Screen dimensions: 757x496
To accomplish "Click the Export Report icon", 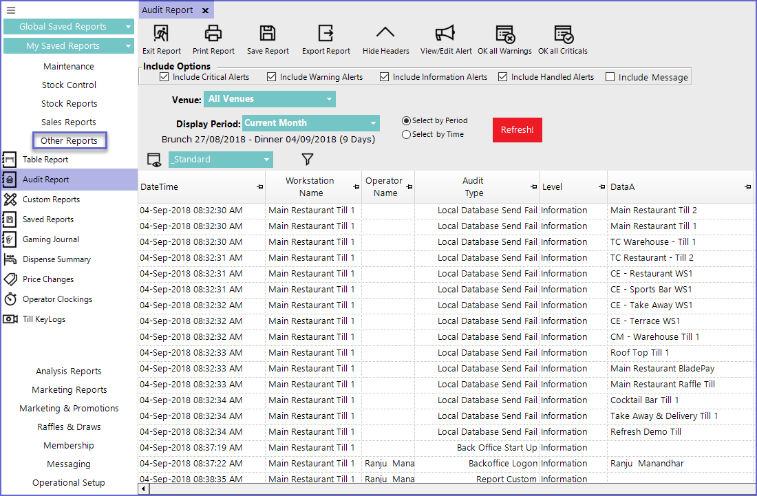I will (326, 34).
